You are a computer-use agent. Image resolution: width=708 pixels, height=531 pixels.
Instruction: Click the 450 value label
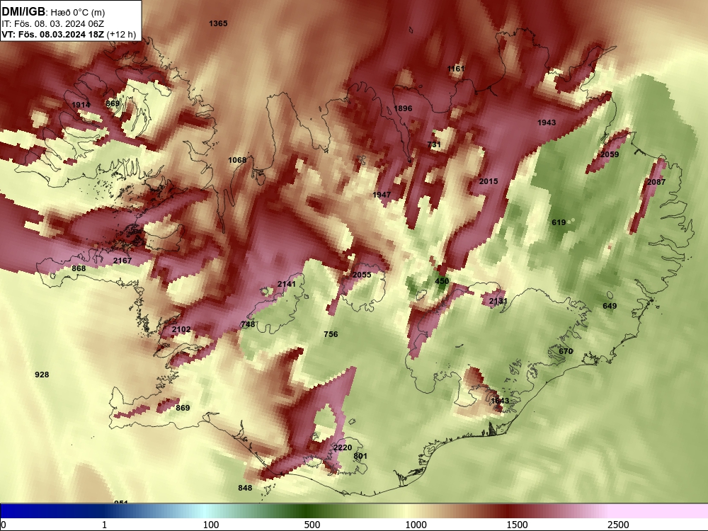pyautogui.click(x=442, y=281)
